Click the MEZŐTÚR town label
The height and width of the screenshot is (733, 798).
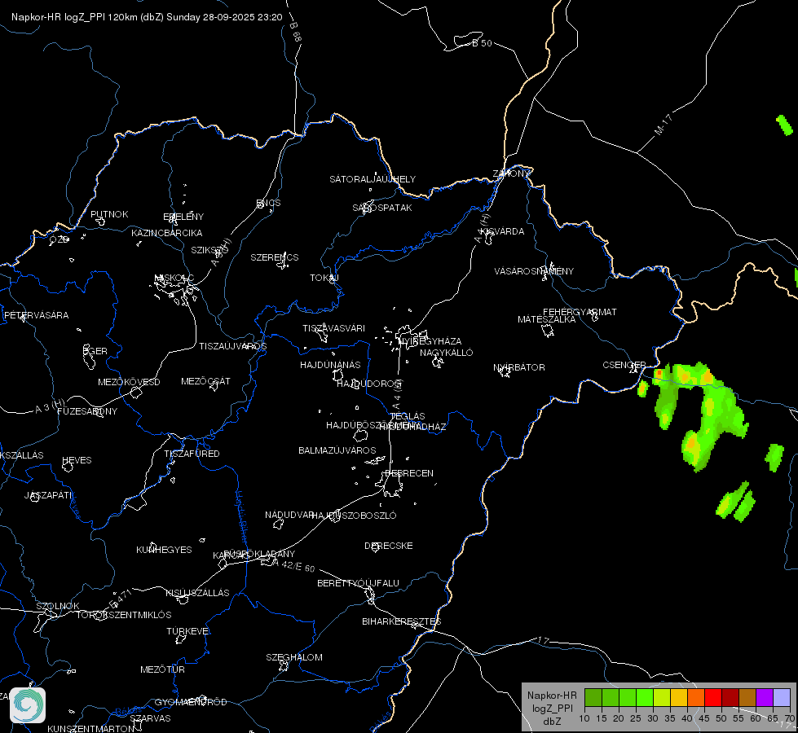click(162, 669)
